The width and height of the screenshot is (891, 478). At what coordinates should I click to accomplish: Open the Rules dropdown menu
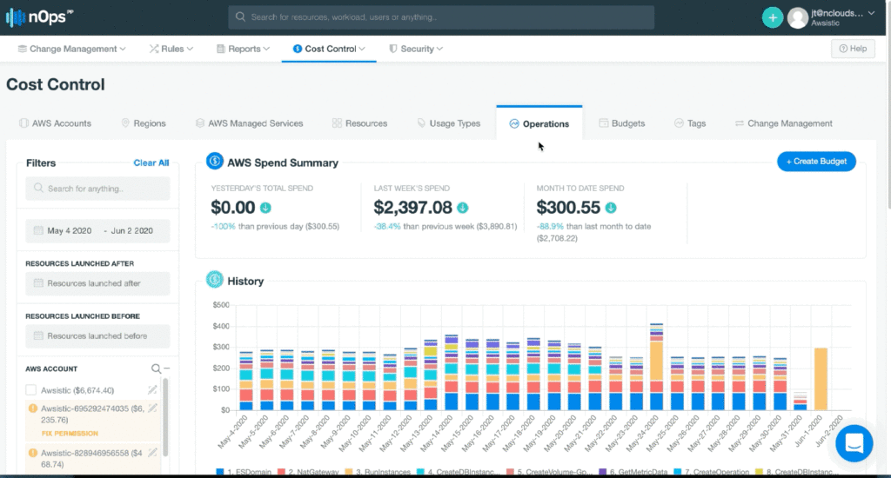click(x=171, y=49)
